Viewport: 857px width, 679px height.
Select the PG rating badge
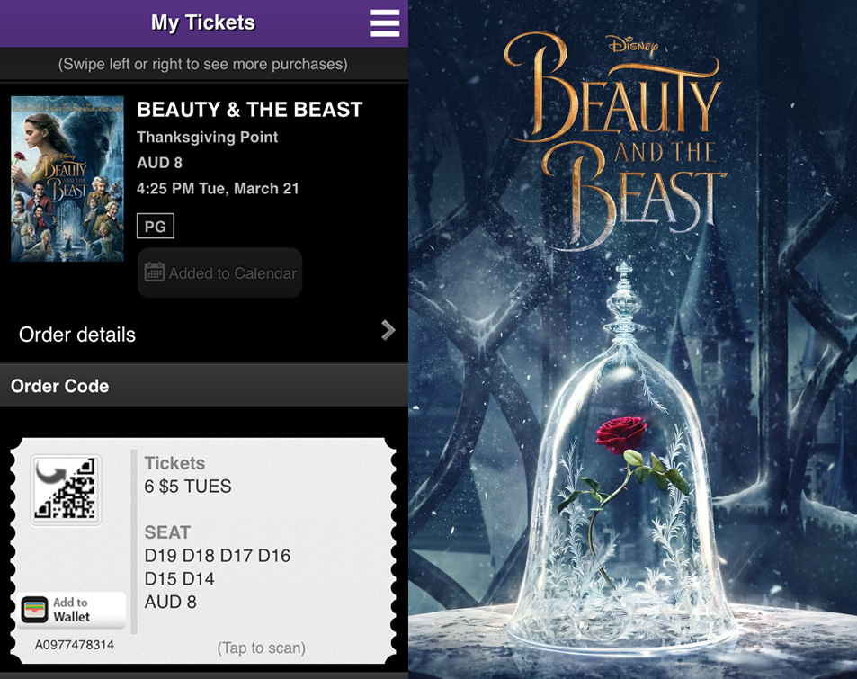point(156,227)
